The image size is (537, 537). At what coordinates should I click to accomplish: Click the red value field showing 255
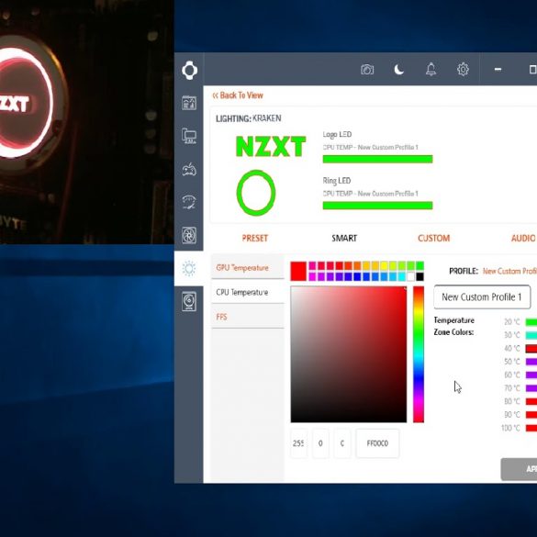pyautogui.click(x=298, y=443)
